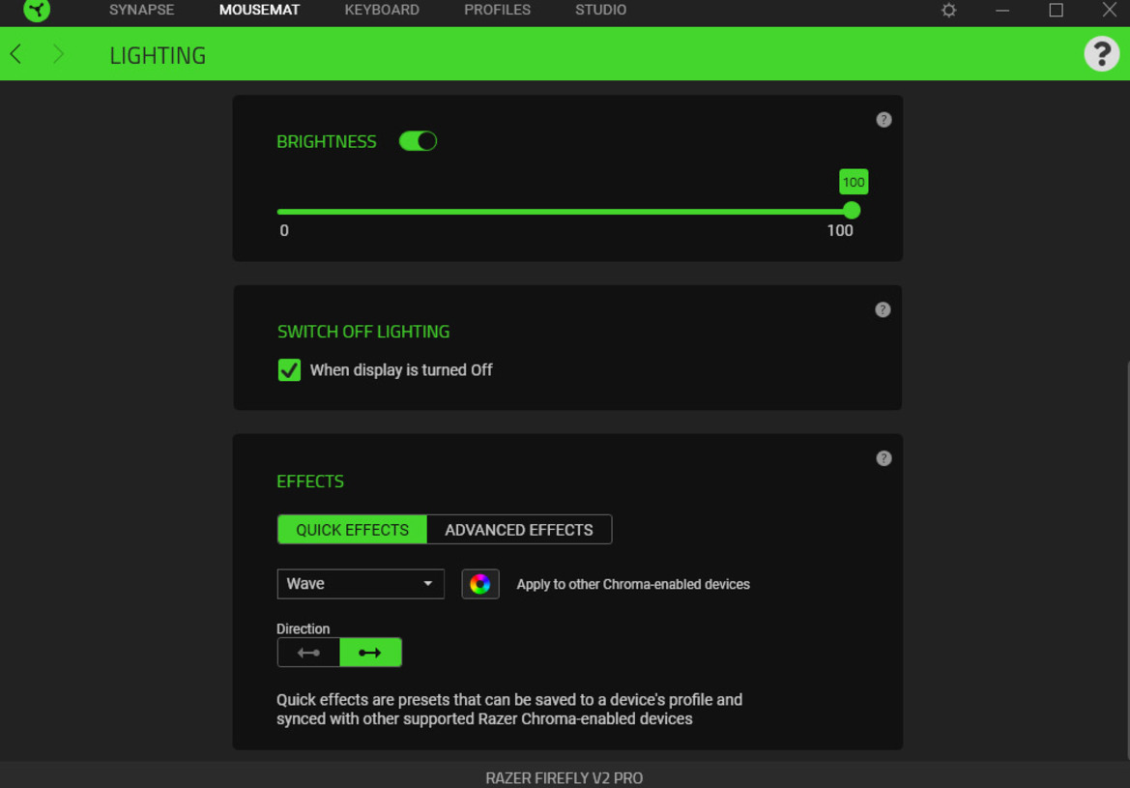
Task: Click the Quick effects description text
Action: pyautogui.click(x=509, y=710)
